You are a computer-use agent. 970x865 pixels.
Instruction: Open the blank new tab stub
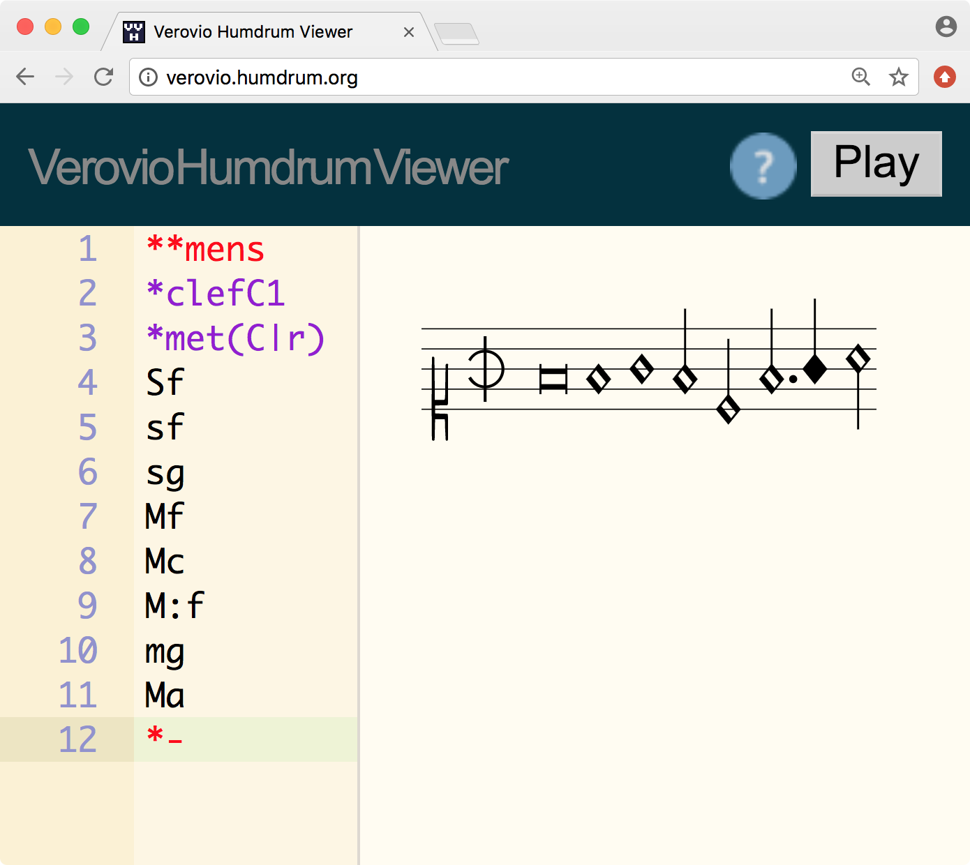pos(457,31)
